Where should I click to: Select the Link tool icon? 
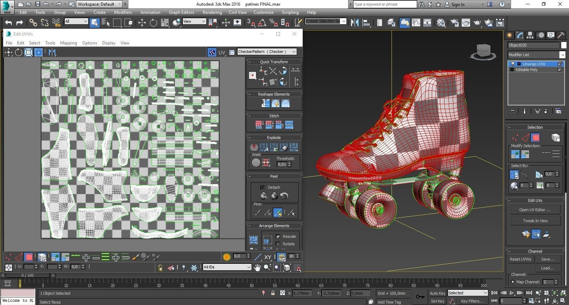pyautogui.click(x=33, y=23)
